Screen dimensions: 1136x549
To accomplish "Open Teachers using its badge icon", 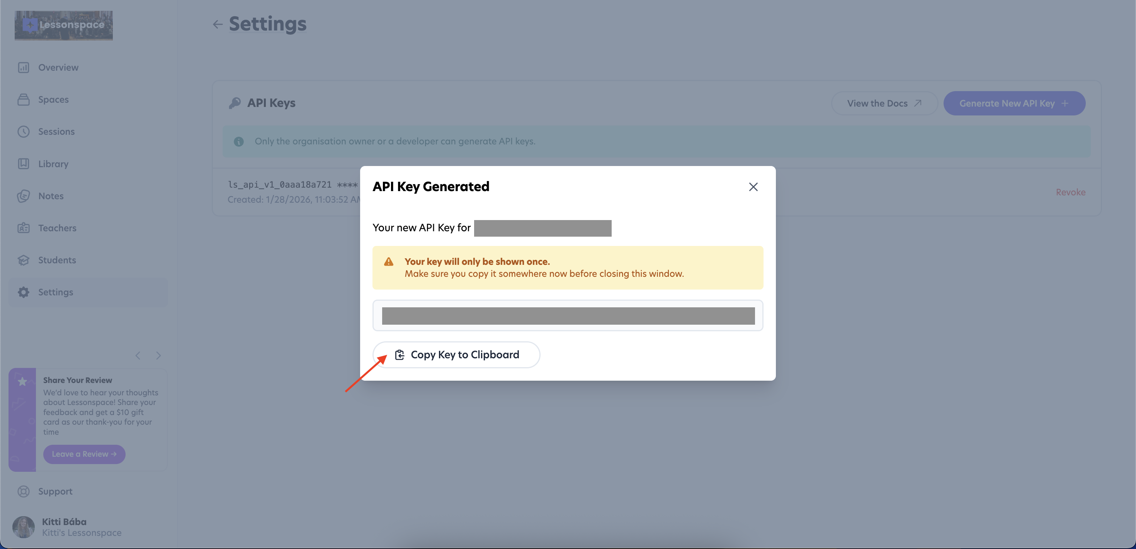I will point(23,228).
